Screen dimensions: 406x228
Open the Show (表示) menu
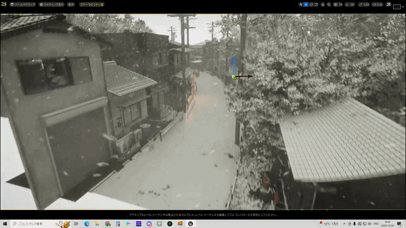point(71,5)
